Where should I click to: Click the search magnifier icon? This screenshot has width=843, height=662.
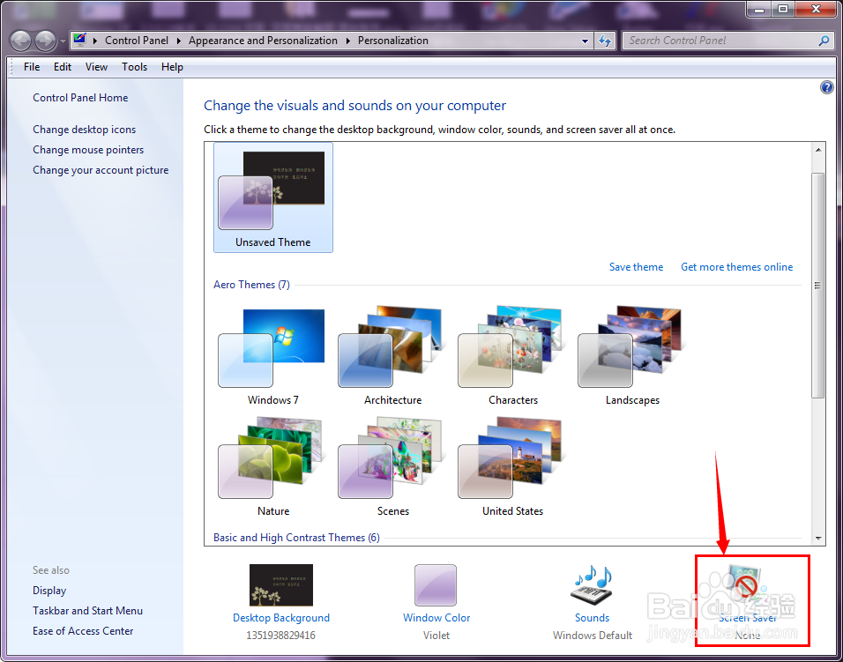click(x=823, y=41)
